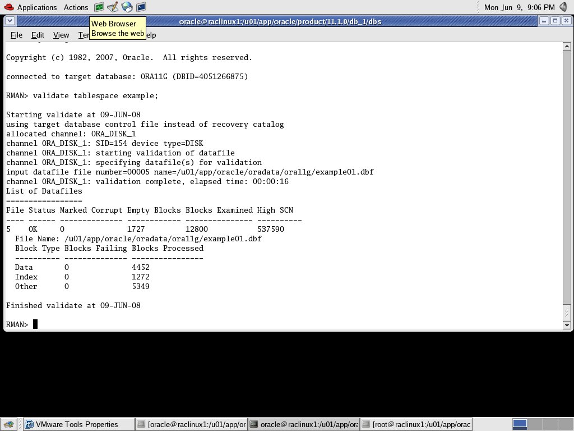Select the second workspace in the switcher

pyautogui.click(x=535, y=424)
